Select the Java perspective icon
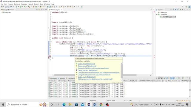Viewport: 191px width, 107px height. pyautogui.click(x=190, y=7)
